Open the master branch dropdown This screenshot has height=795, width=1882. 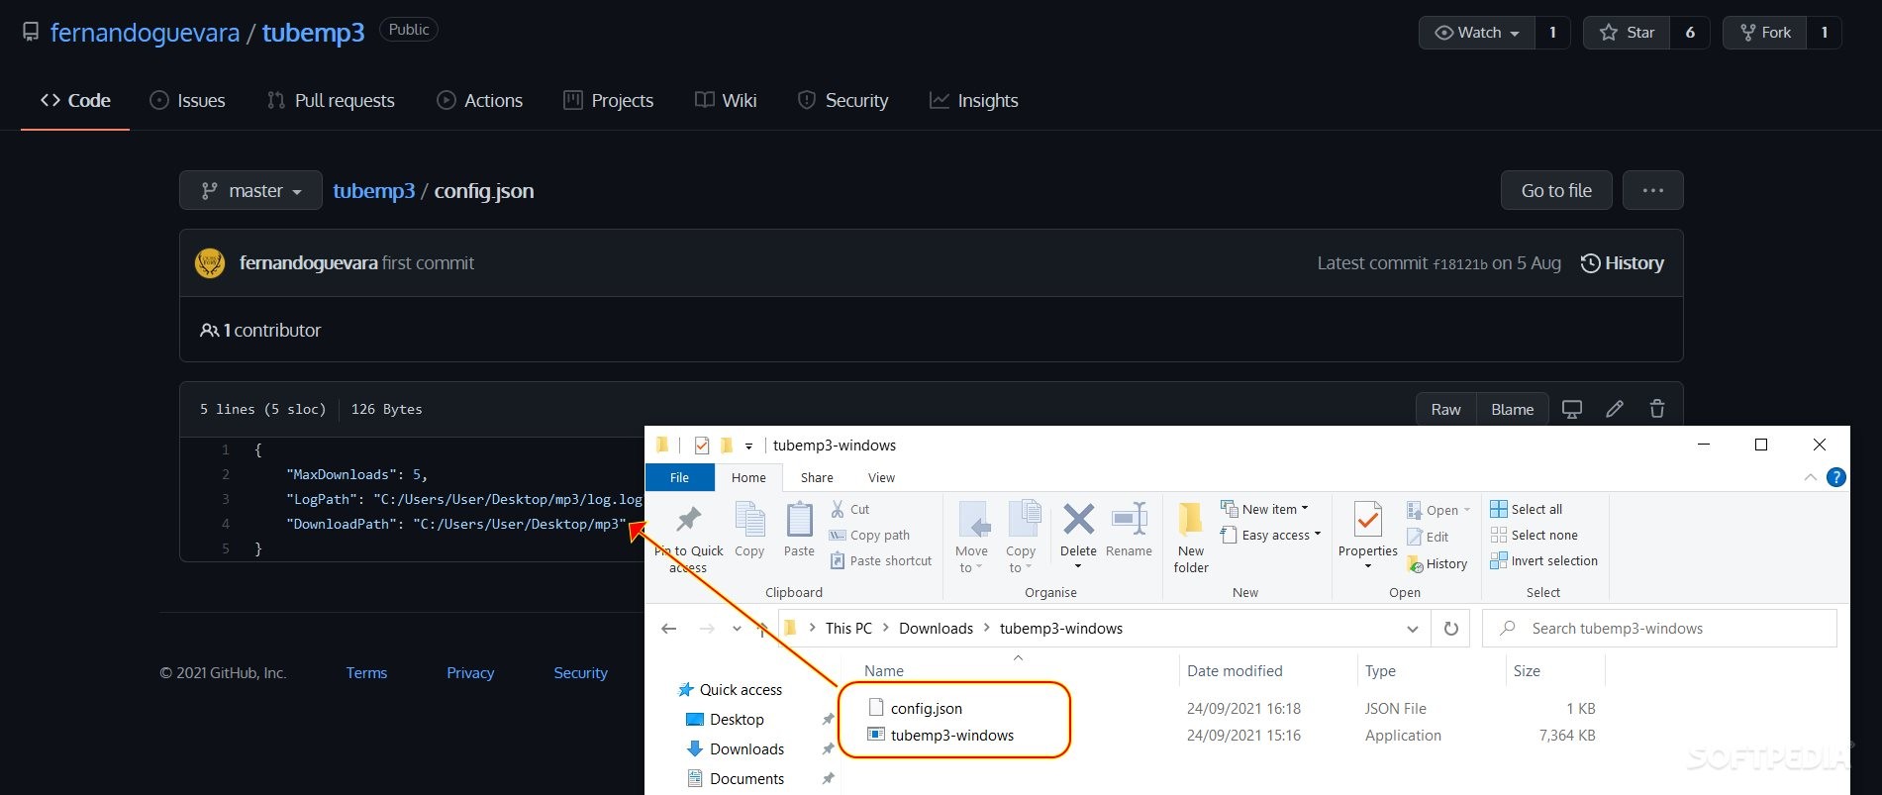click(250, 190)
